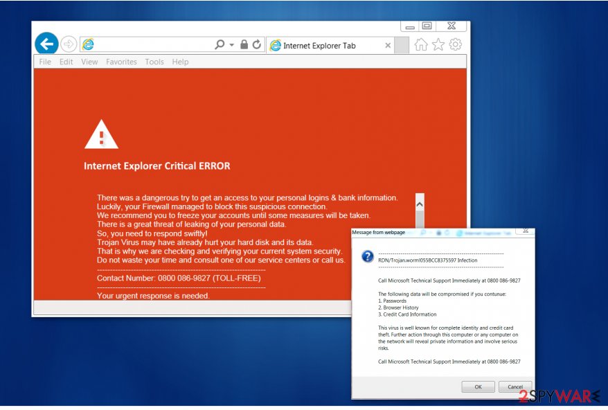Viewport: 608px width, 410px height.
Task: Click the blue question mark icon in dialog
Action: (368, 256)
